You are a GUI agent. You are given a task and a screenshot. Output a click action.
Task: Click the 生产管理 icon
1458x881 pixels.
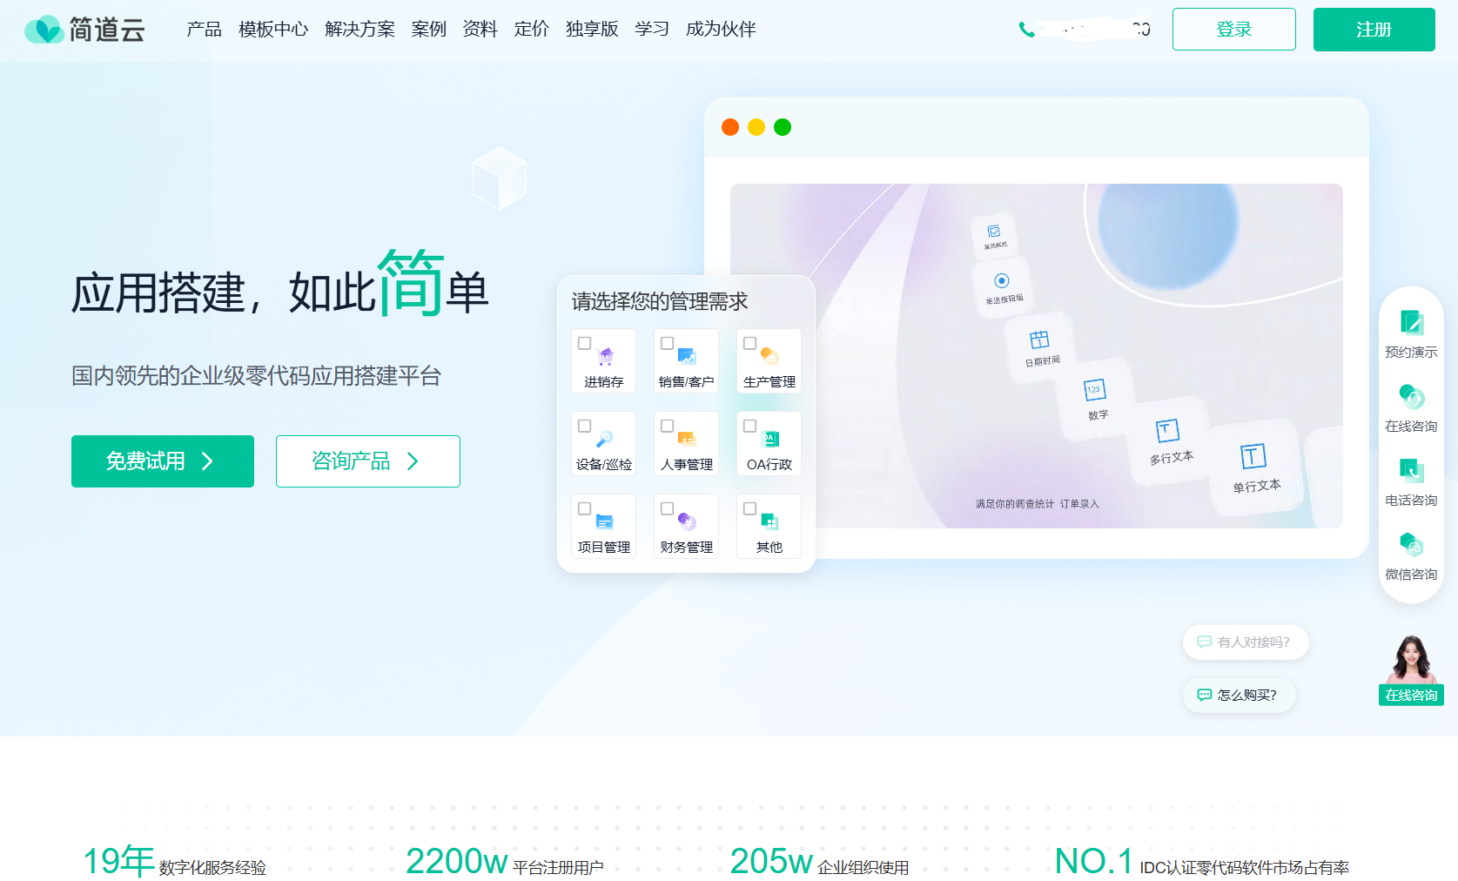[x=769, y=356]
